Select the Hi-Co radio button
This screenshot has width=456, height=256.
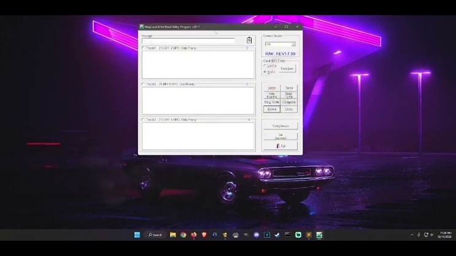click(x=265, y=72)
